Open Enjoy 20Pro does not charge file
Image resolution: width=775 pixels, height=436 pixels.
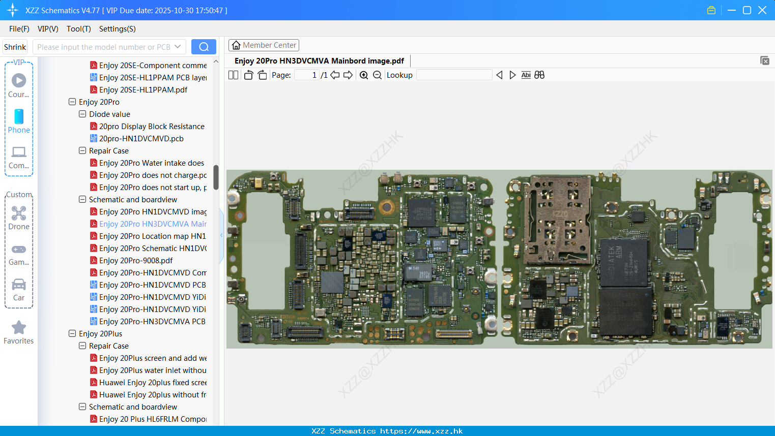[x=149, y=175]
